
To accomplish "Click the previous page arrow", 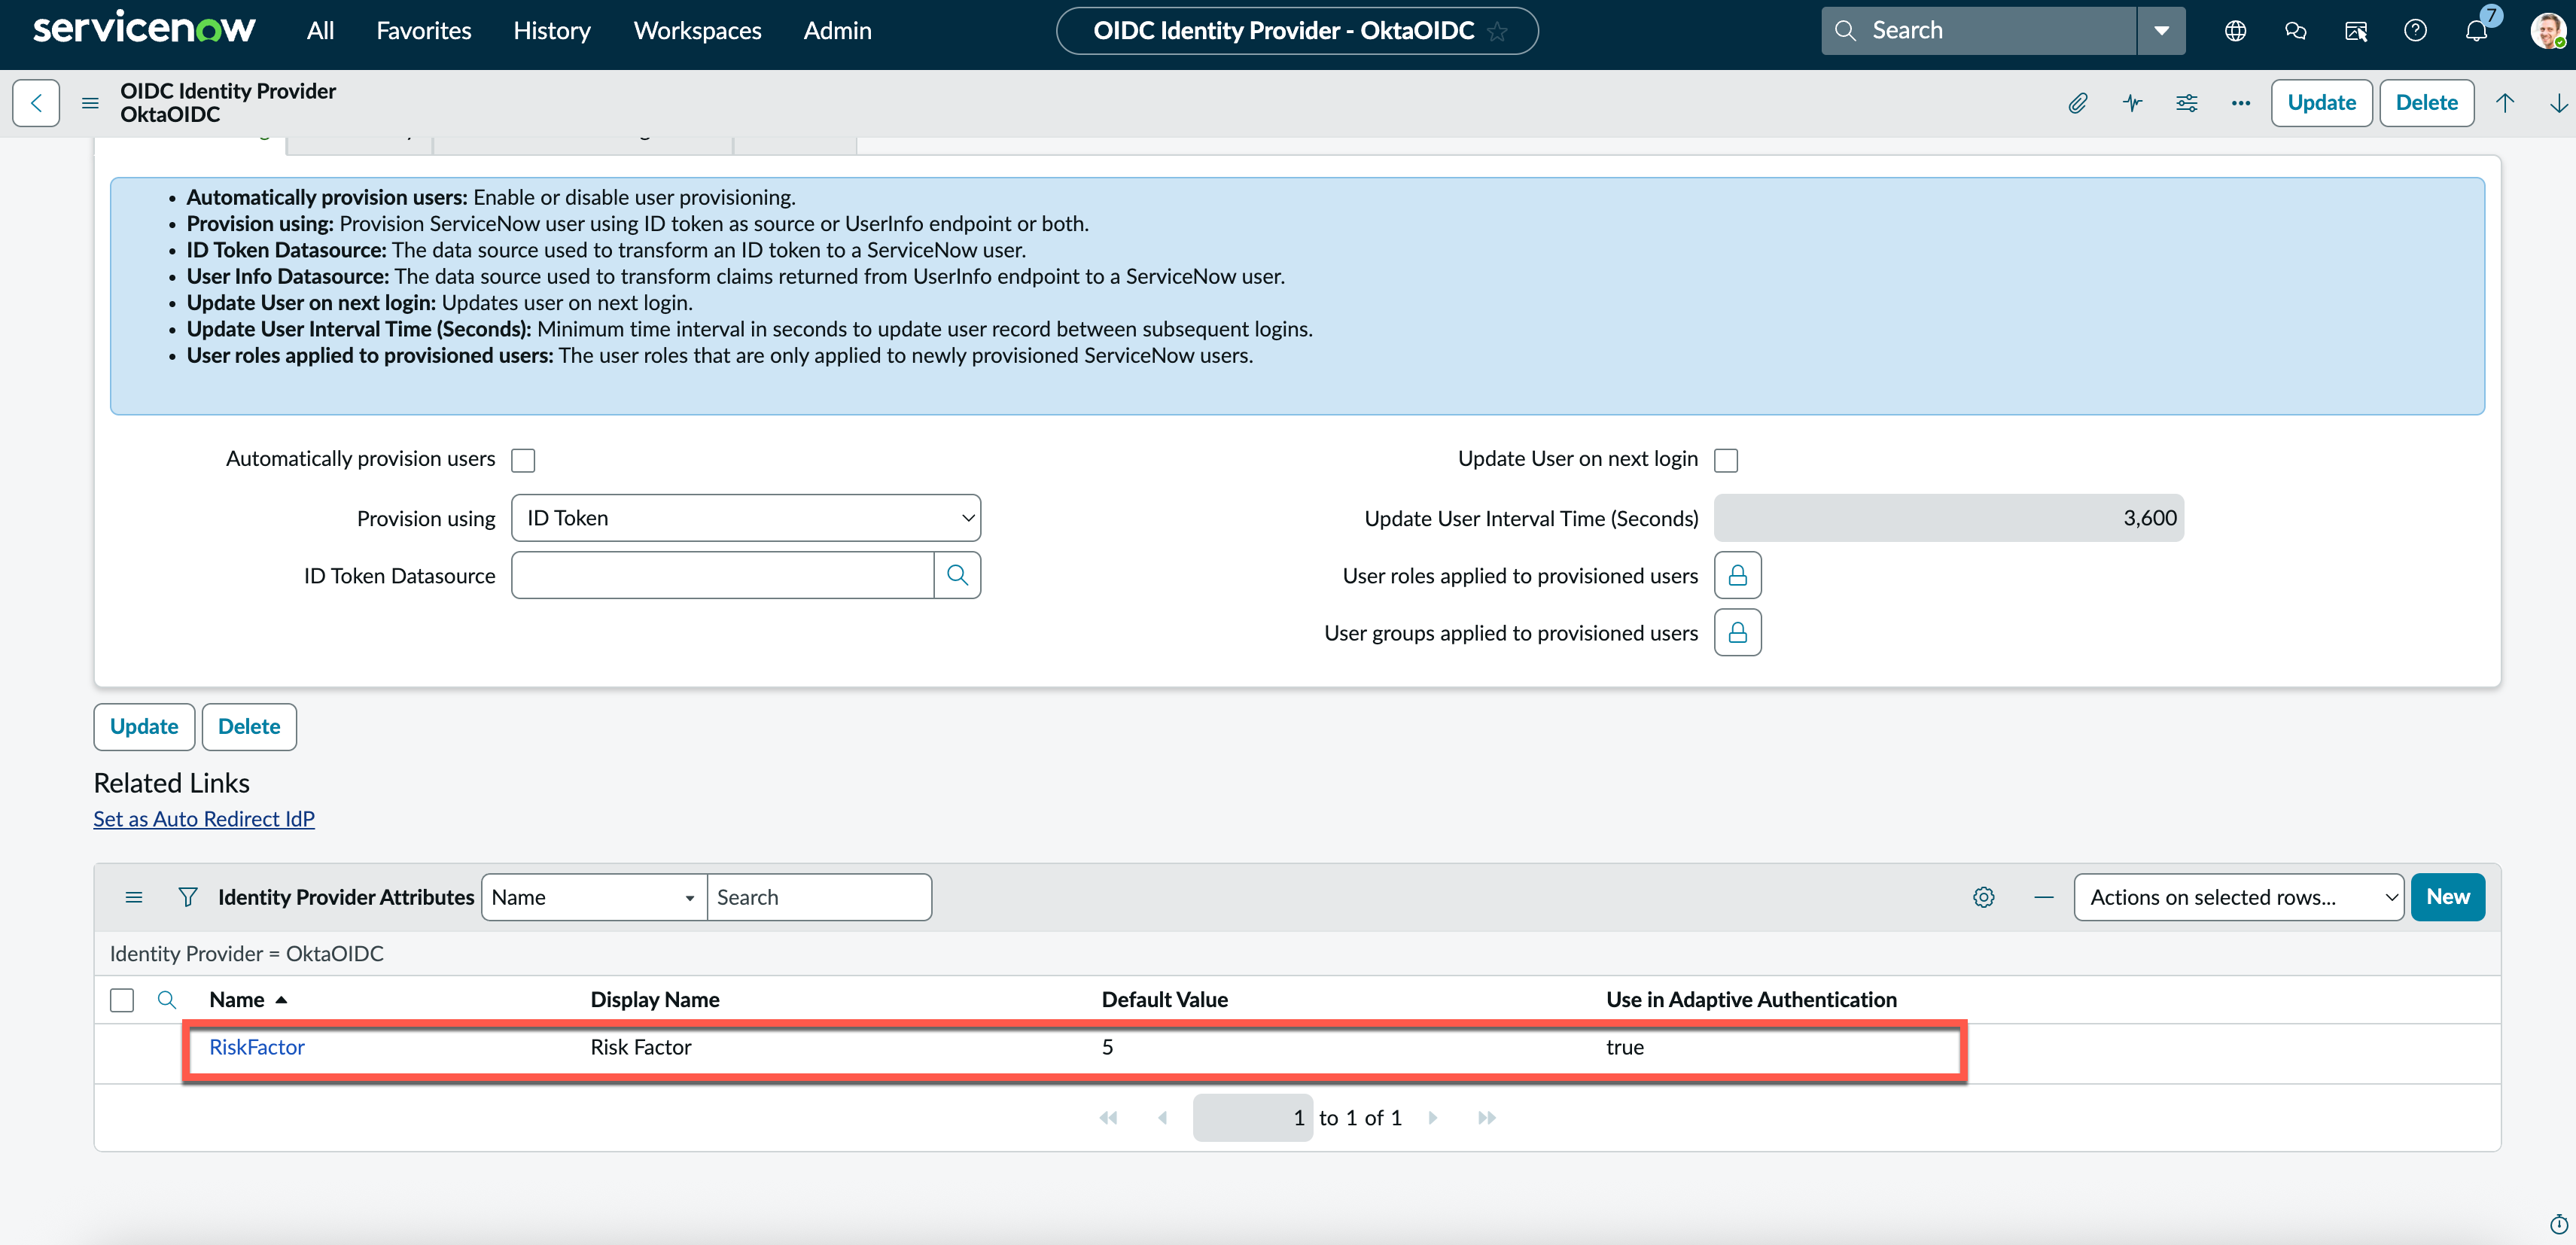I will pos(1162,1118).
